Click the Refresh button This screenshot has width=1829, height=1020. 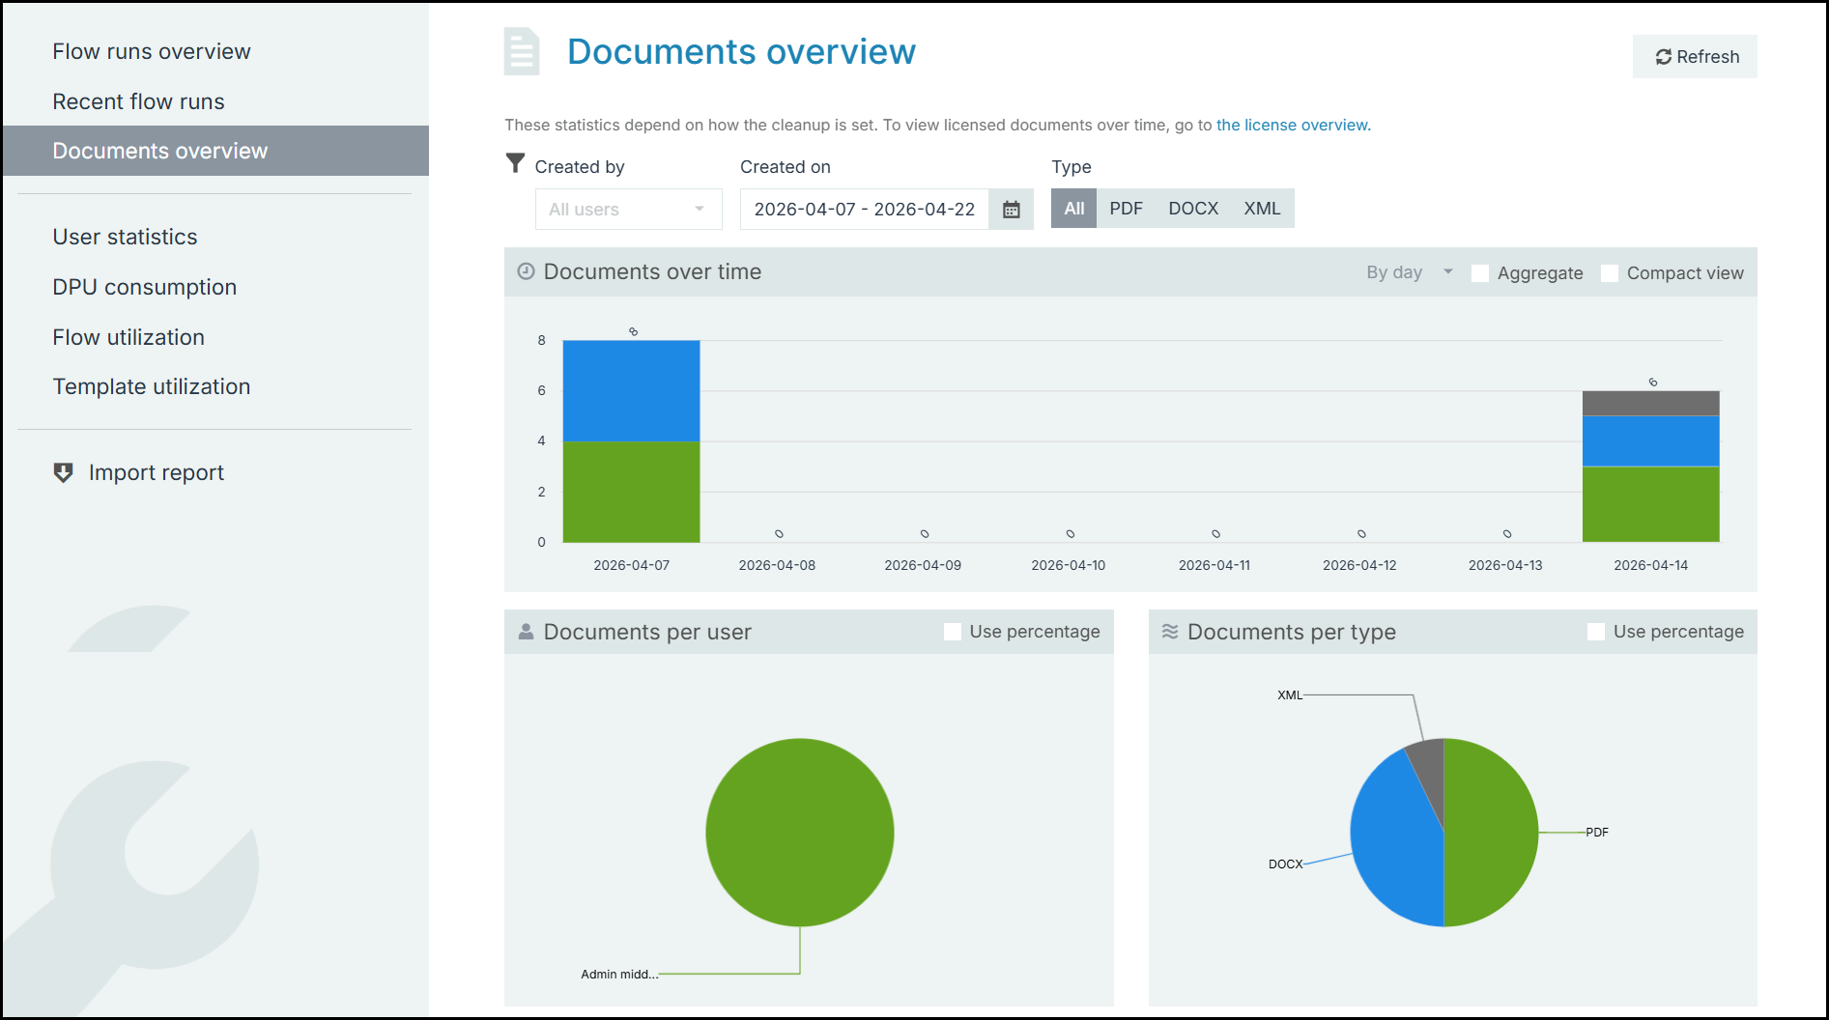(1696, 57)
